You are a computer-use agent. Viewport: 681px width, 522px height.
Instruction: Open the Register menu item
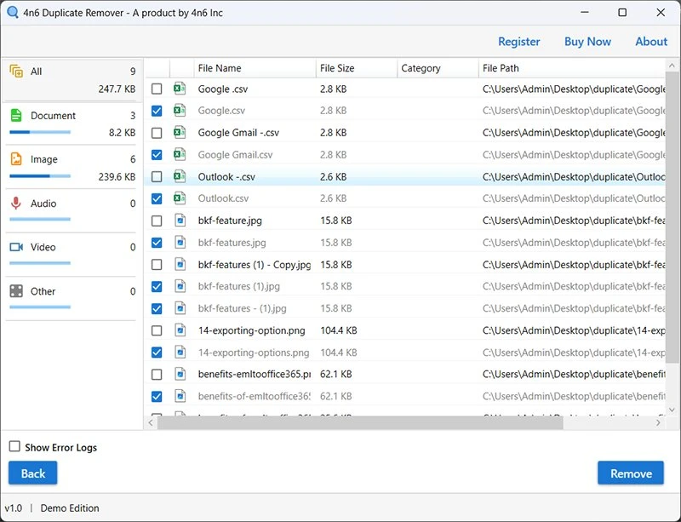point(518,42)
